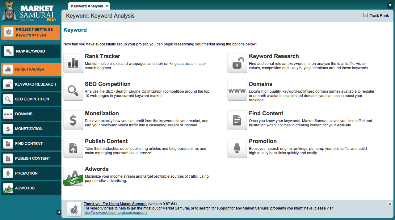Open the noblesamurai.com/support link

pyautogui.click(x=115, y=213)
